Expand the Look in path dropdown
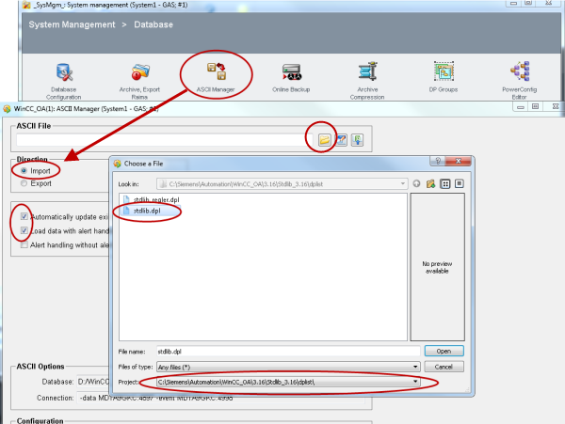Screen dimensions: 565x424 click(x=402, y=183)
